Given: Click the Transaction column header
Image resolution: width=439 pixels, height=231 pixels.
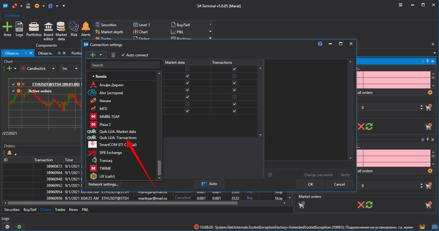Looking at the screenshot, I should [43, 160].
